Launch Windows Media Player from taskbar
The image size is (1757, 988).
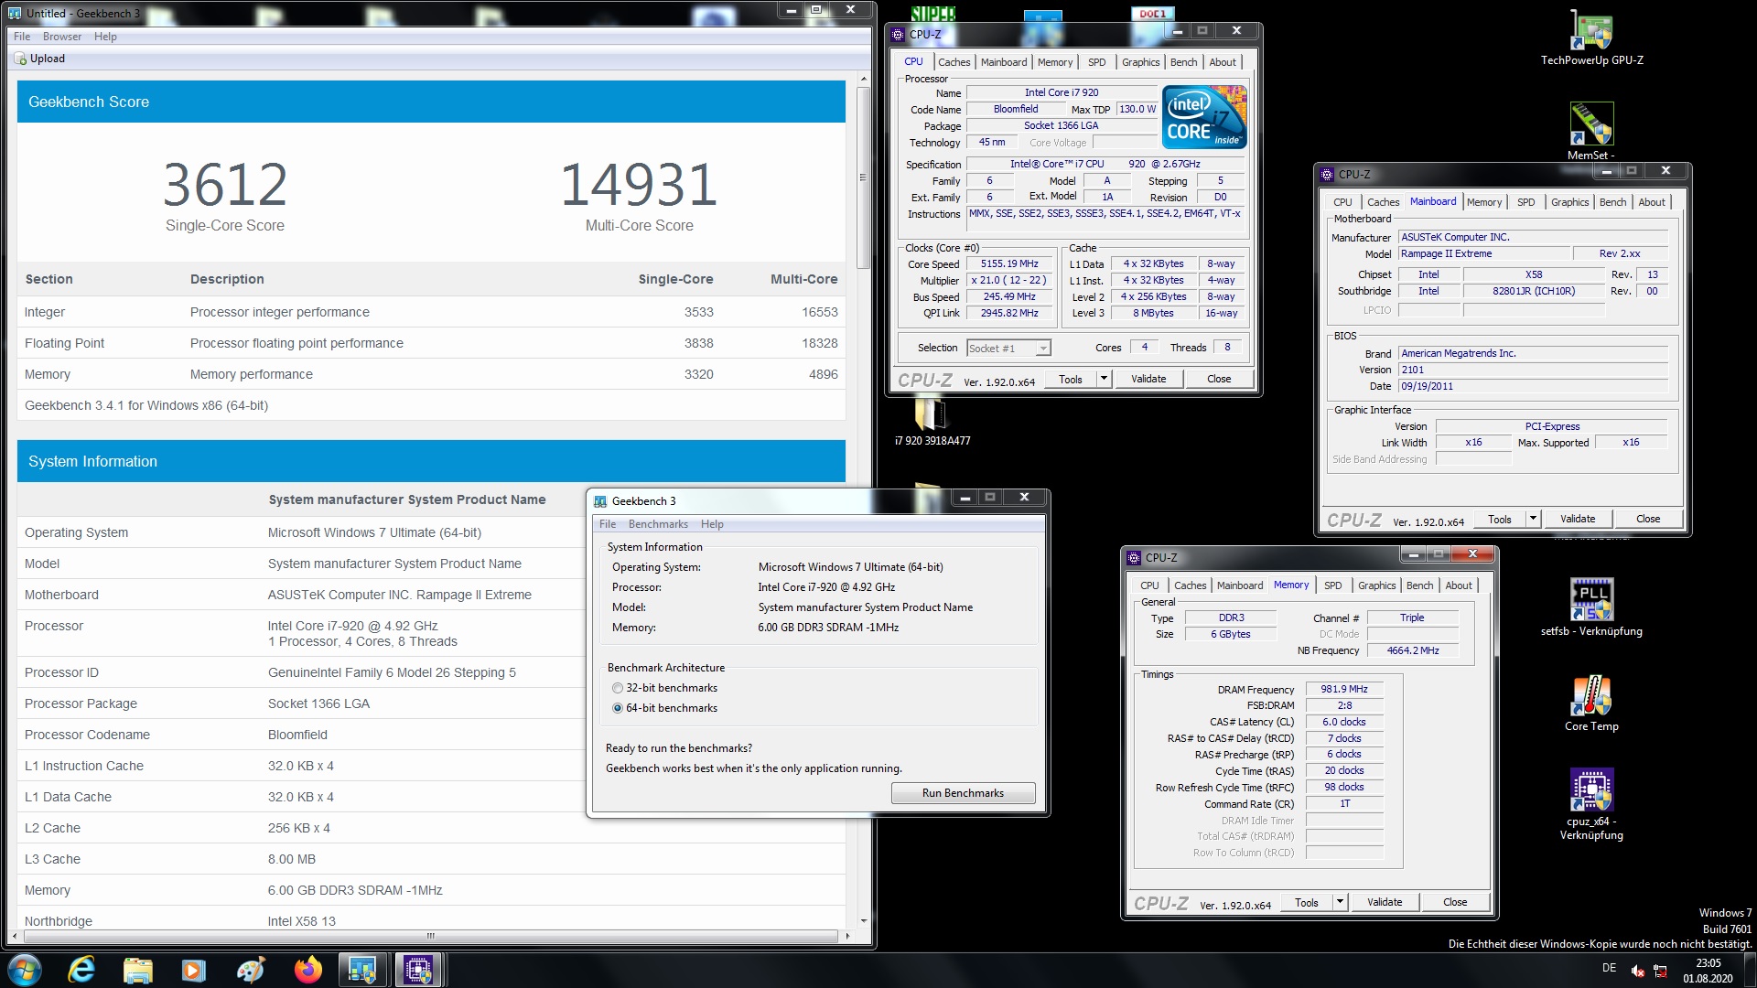(x=193, y=970)
